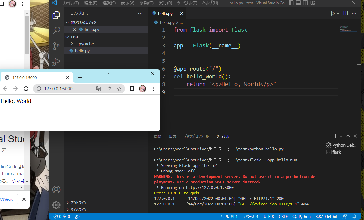Open the translate icon in the address bar
The height and width of the screenshot is (220, 364).
98,88
